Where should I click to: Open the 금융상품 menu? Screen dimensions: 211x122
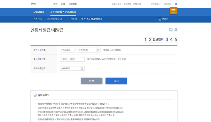pyautogui.click(x=73, y=4)
